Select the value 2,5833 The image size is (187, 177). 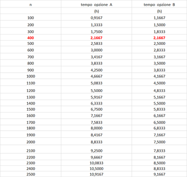97,43
